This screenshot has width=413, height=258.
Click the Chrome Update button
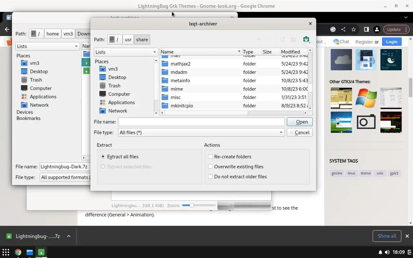tap(396, 29)
